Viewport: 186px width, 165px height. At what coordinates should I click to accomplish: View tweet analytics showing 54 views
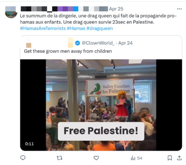136,158
